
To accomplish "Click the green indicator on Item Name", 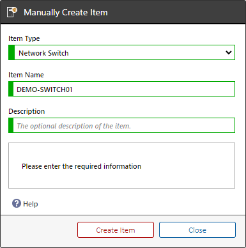I will point(11,89).
